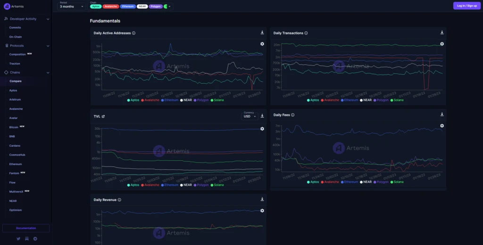Screen dimensions: 483x245
Task: Open Flow chain page in sidebar
Action: [x=12, y=182]
